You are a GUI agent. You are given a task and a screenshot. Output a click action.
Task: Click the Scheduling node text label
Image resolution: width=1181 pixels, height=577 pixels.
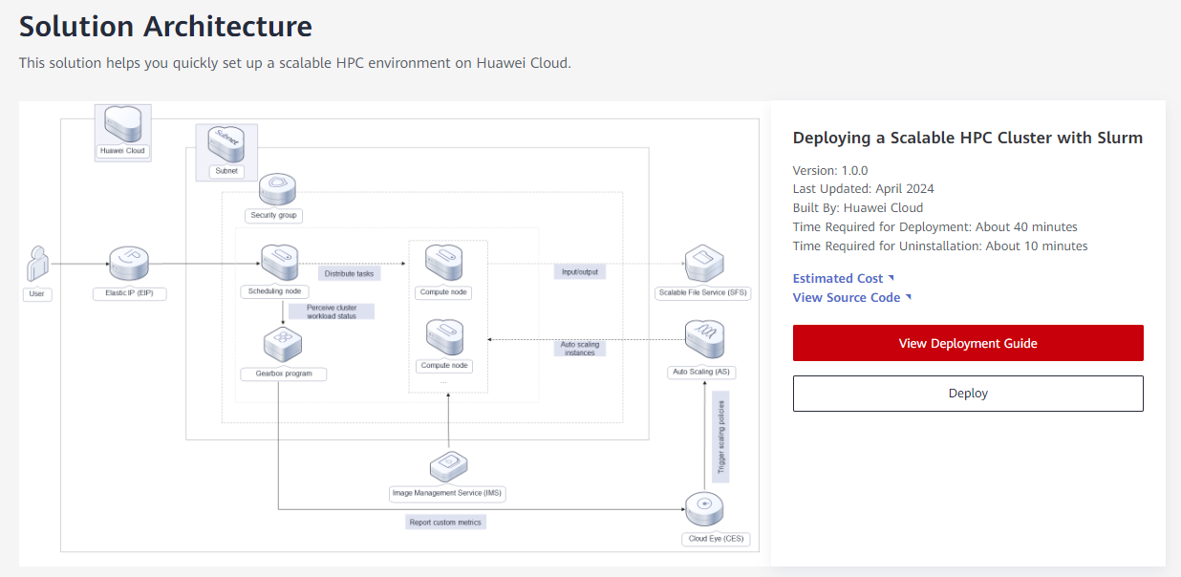(275, 292)
